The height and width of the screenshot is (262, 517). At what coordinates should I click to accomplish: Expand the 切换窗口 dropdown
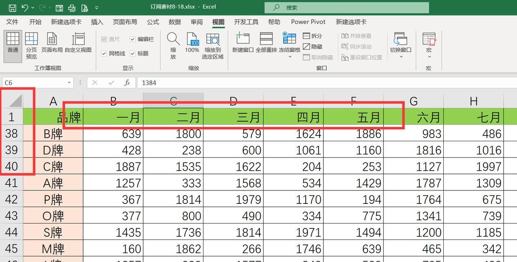(x=401, y=57)
